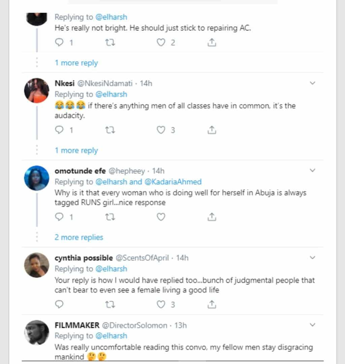Reply to omotunde efe's tweet
Screen dimensions: 345x364
[x=59, y=217]
